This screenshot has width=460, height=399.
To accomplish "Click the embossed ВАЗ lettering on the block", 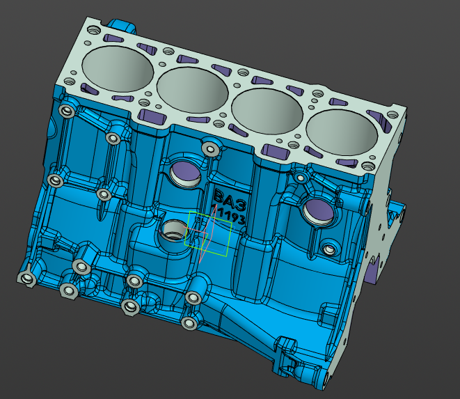I will [230, 201].
